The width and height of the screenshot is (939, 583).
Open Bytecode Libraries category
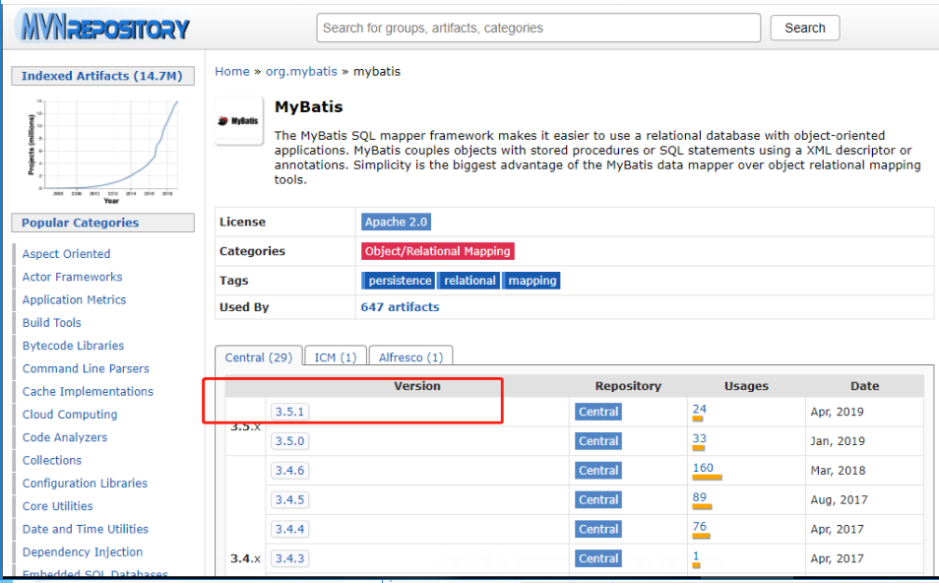(x=73, y=346)
